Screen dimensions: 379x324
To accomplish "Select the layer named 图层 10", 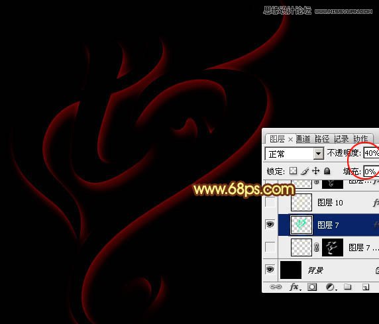I will (x=330, y=203).
